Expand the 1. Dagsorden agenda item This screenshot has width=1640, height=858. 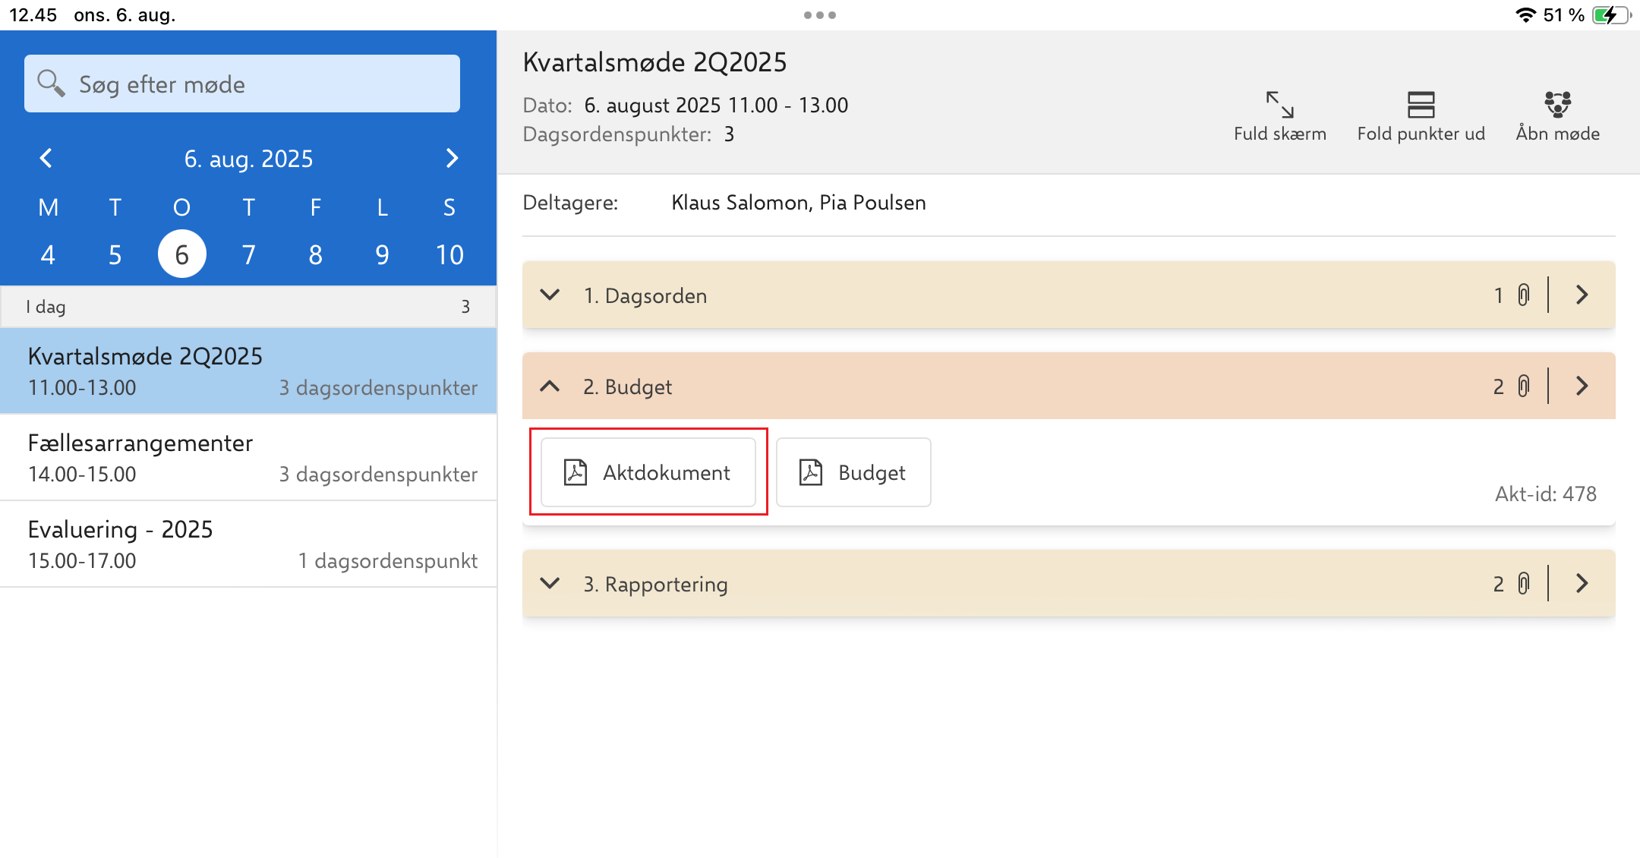550,295
